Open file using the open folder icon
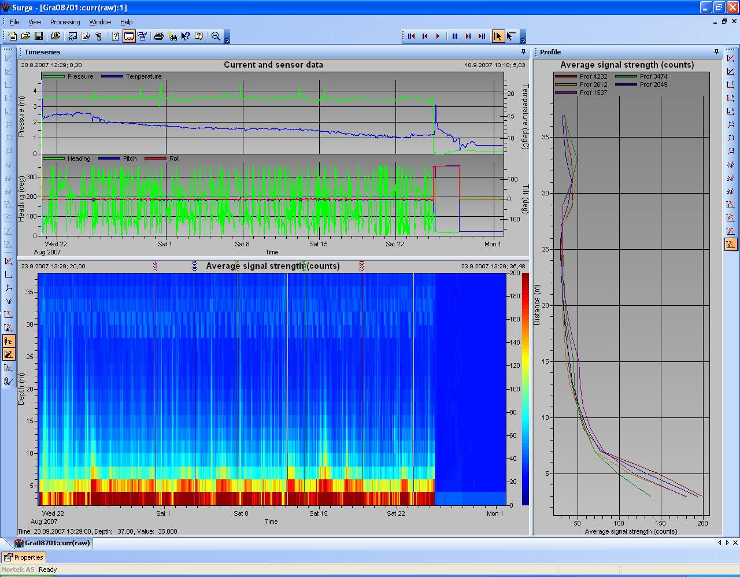 tap(25, 36)
